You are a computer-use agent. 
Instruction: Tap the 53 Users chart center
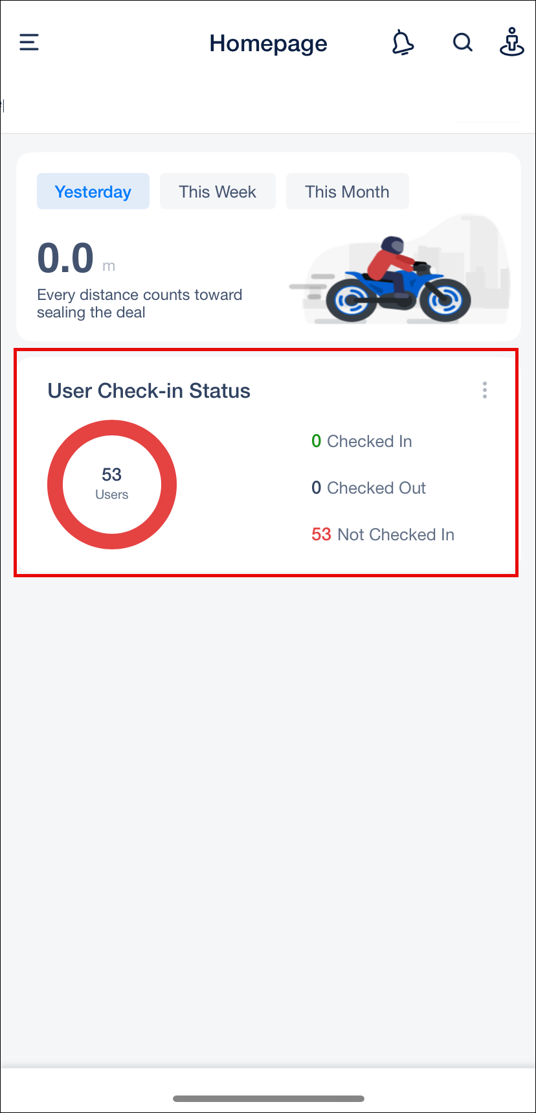[112, 484]
